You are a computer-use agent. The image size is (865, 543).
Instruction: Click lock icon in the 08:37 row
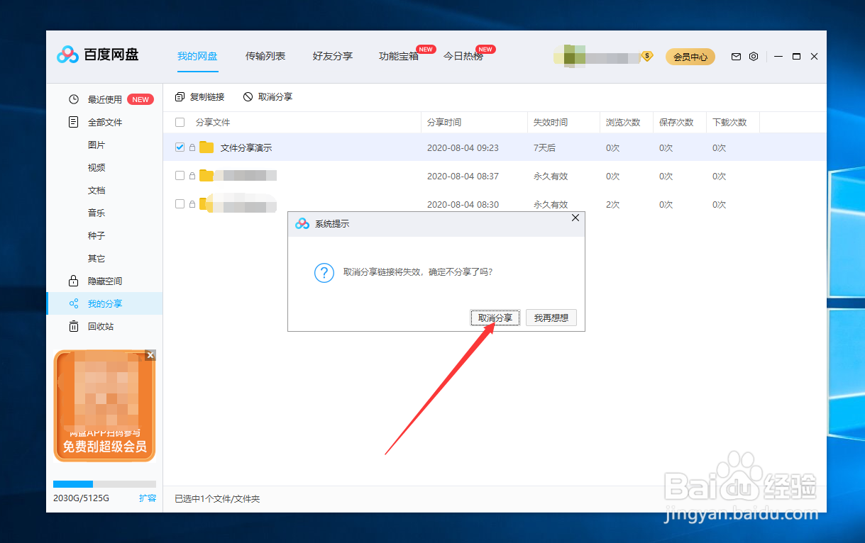coord(192,176)
